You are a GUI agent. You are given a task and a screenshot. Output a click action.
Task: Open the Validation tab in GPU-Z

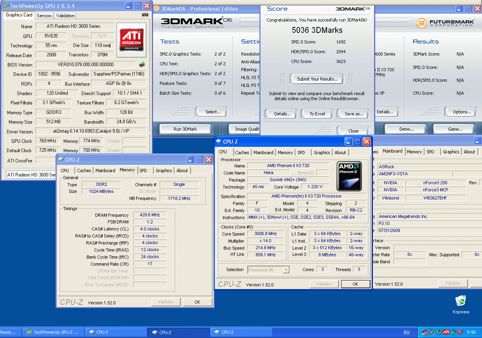pos(65,15)
